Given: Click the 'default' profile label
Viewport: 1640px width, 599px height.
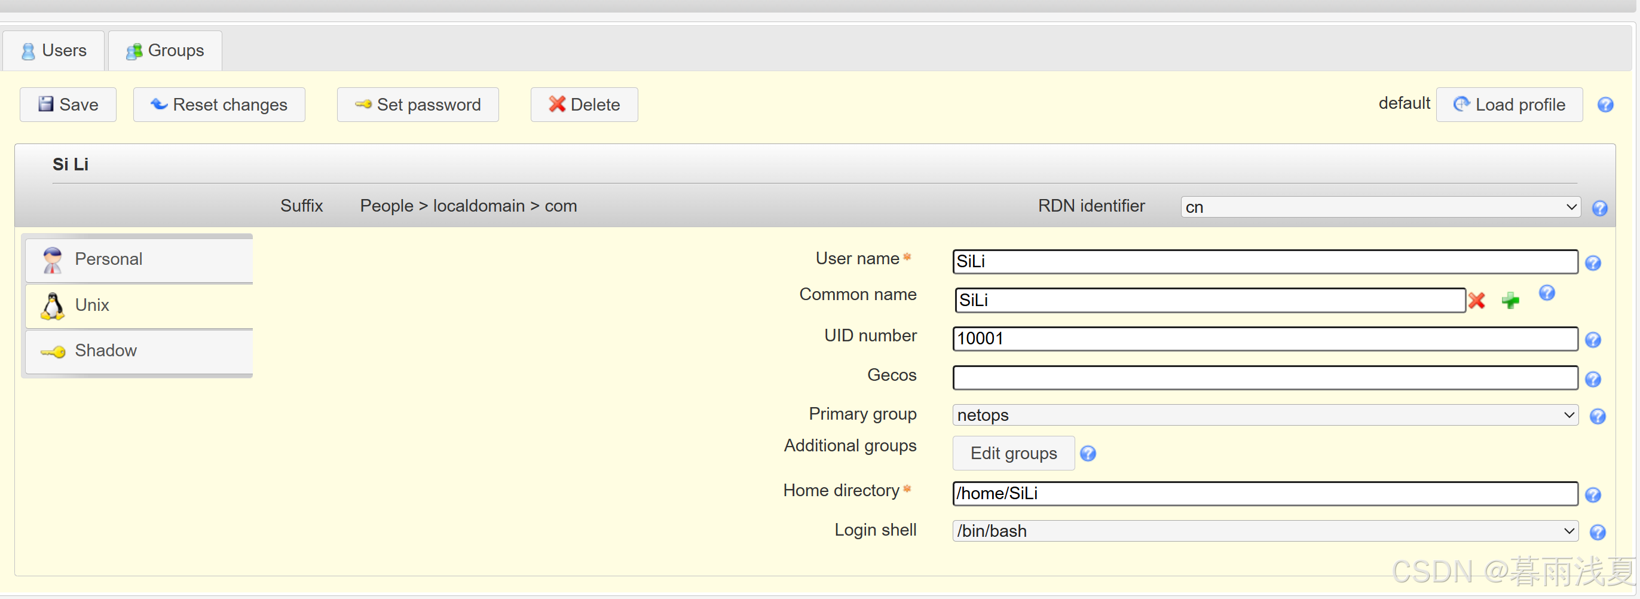Looking at the screenshot, I should click(x=1404, y=103).
